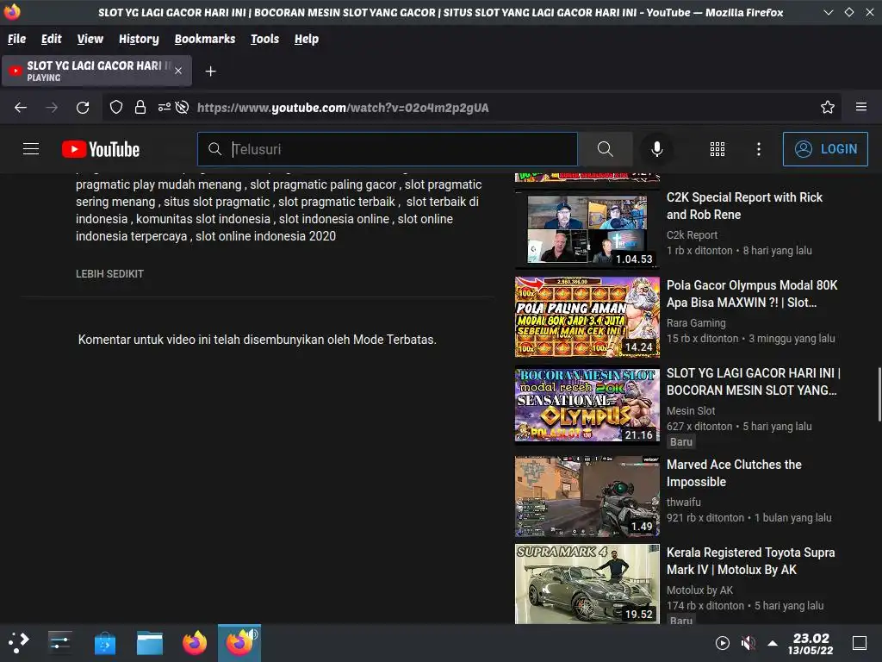Open Kerala Registered Toyota Supra video
Image resolution: width=882 pixels, height=662 pixels.
tap(750, 561)
